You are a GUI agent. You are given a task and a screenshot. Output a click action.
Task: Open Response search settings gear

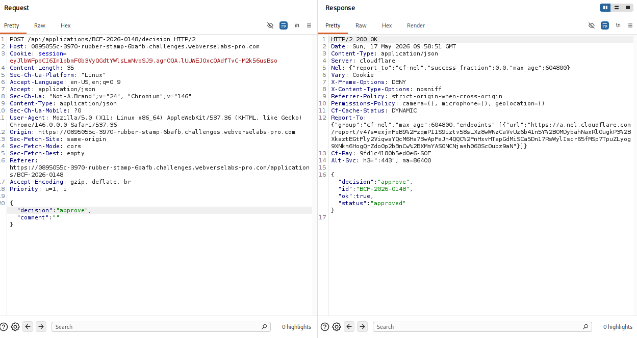[336, 327]
